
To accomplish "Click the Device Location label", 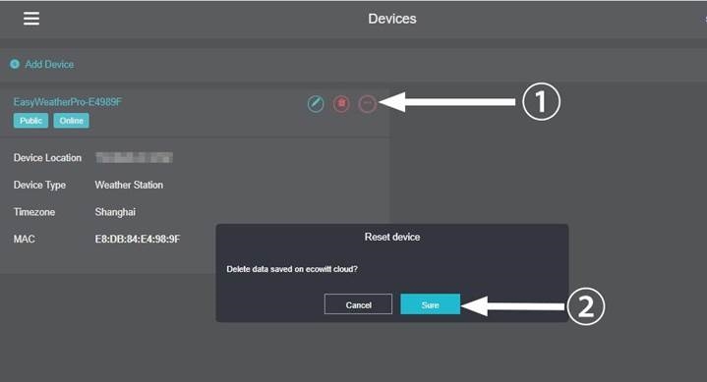I will [47, 158].
